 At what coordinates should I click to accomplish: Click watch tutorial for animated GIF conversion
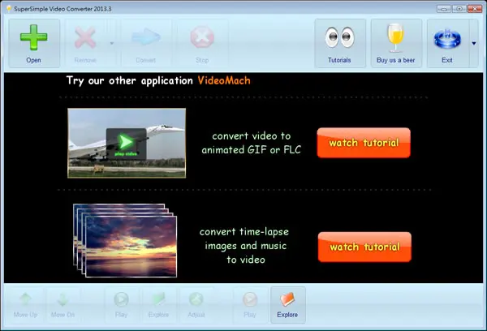pyautogui.click(x=364, y=143)
